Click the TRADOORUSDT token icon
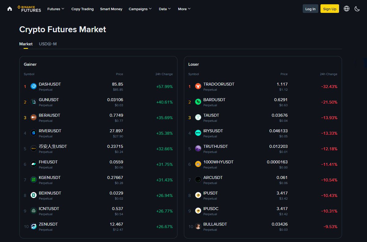 click(198, 86)
